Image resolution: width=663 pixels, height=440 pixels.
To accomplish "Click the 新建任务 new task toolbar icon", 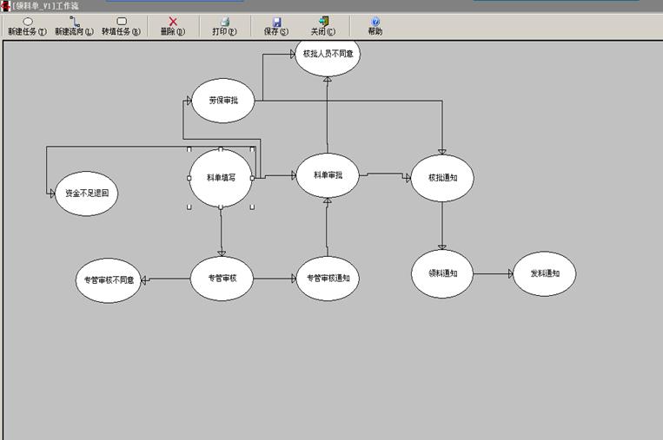I will pyautogui.click(x=27, y=22).
